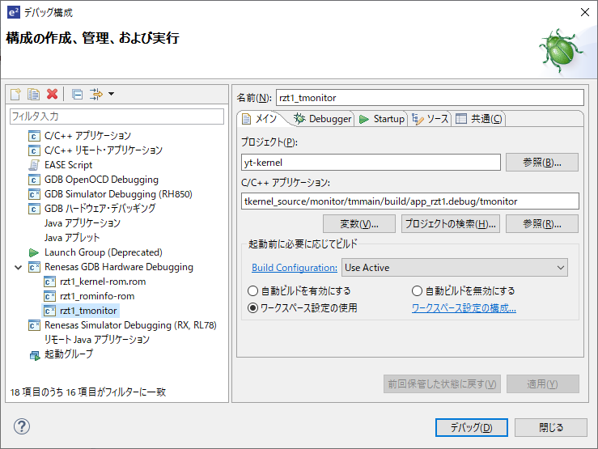Select Launch Group (Deprecated) entry
Image resolution: width=598 pixels, height=449 pixels.
coord(104,252)
